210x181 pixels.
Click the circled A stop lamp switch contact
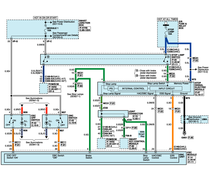click(168, 57)
